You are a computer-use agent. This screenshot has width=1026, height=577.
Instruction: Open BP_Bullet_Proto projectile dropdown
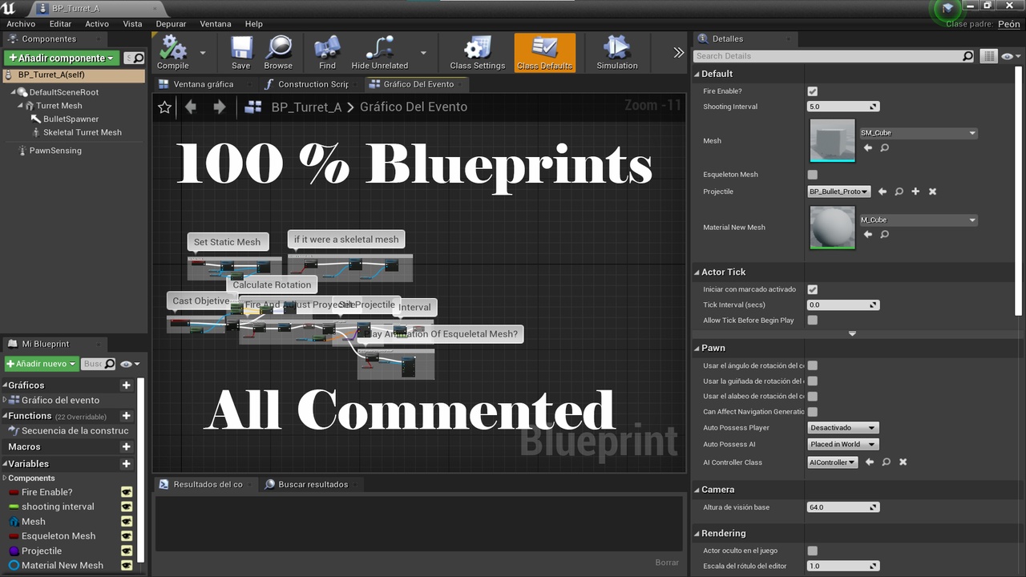click(x=839, y=192)
